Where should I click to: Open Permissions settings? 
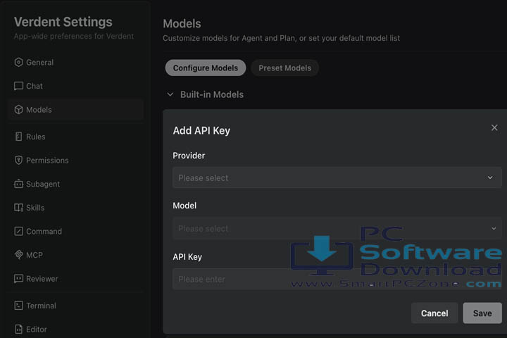[x=75, y=160]
